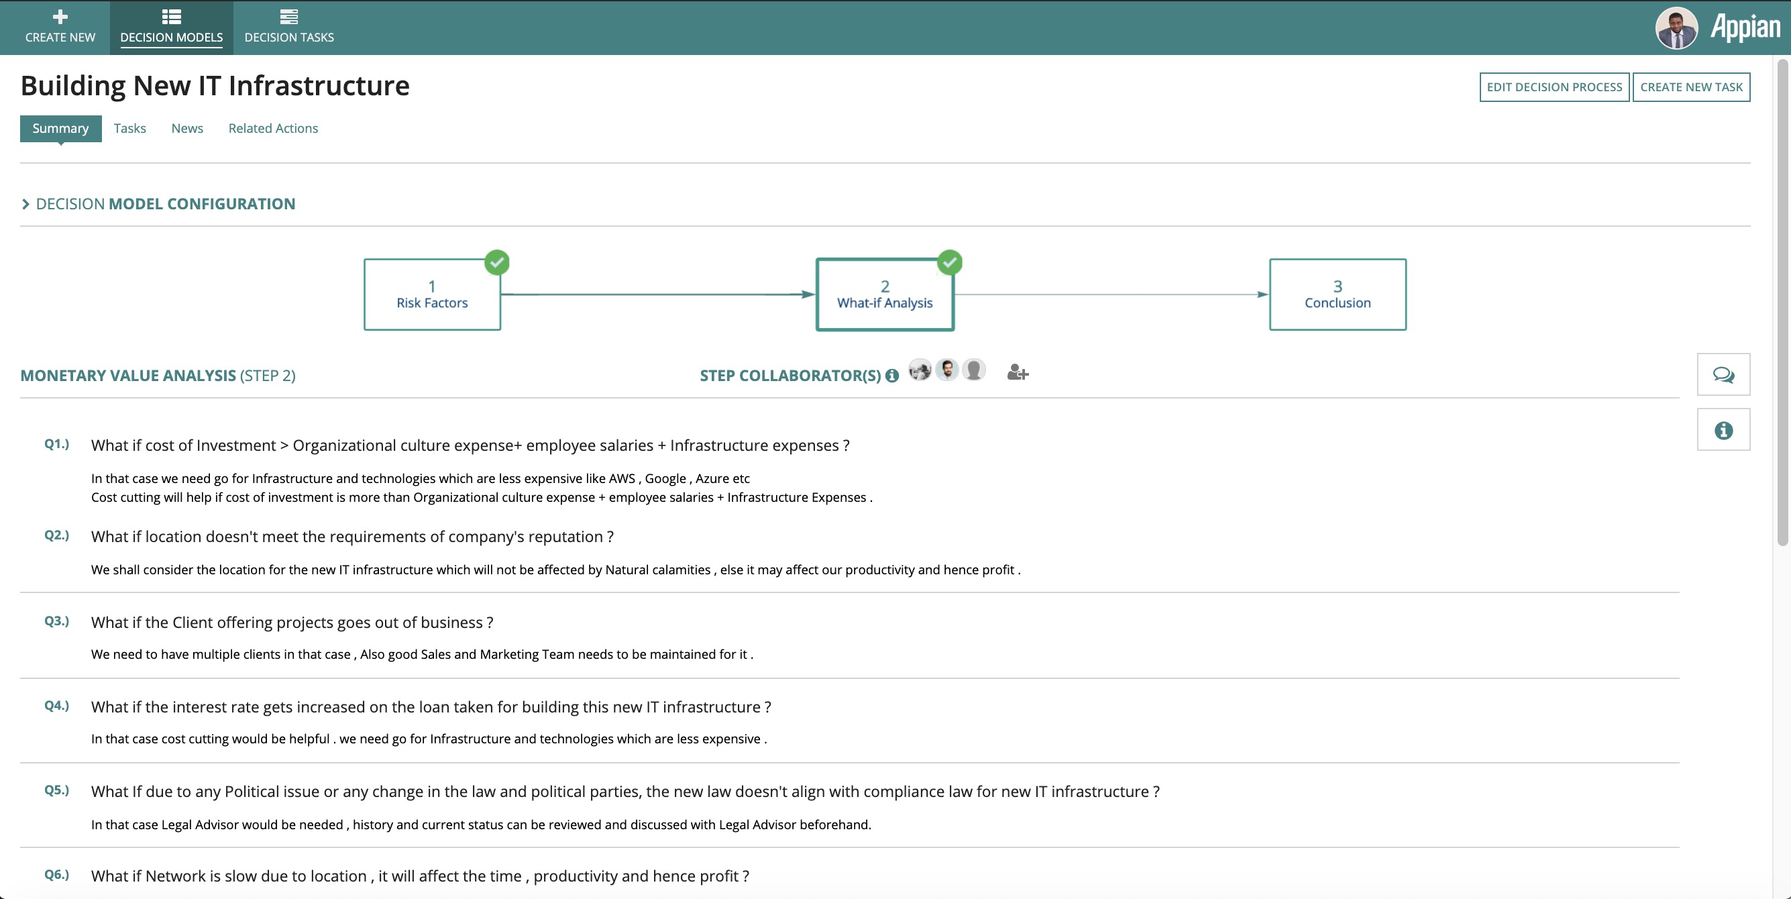Open Decision Tasks icon in header
Image resolution: width=1791 pixels, height=899 pixels.
pos(288,17)
